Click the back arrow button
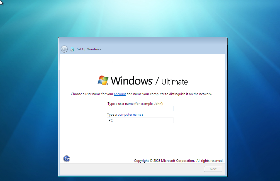The height and width of the screenshot is (181, 280). (64, 49)
